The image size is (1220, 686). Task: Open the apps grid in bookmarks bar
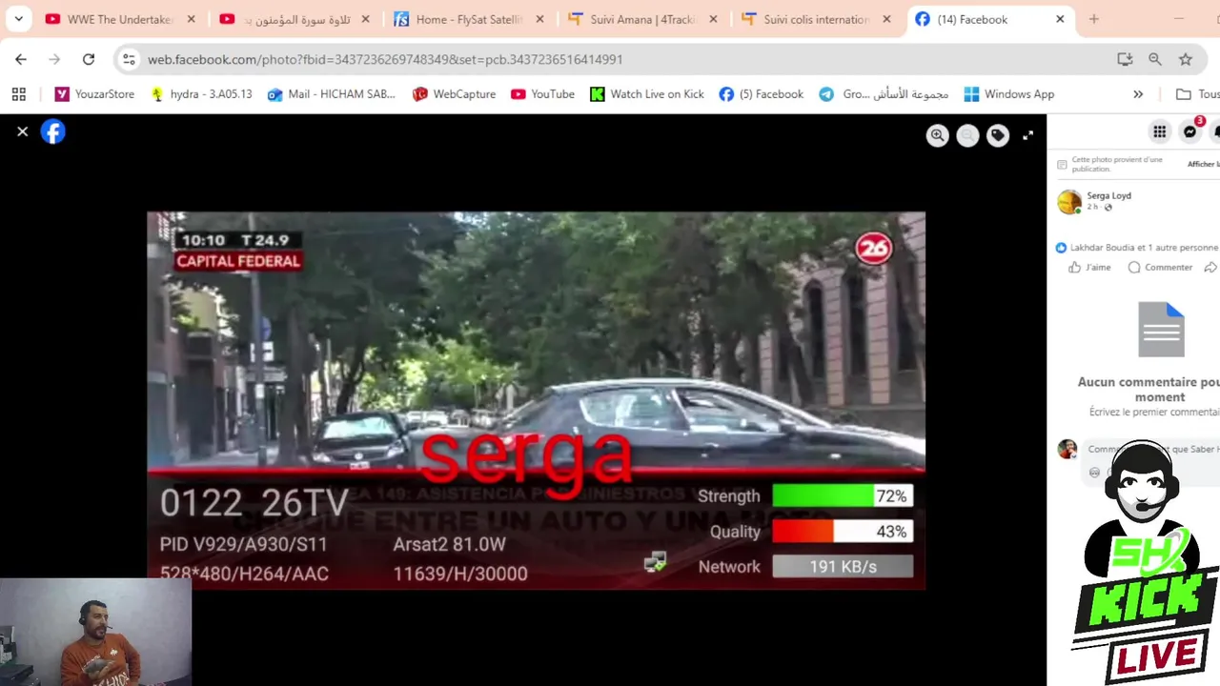[18, 94]
